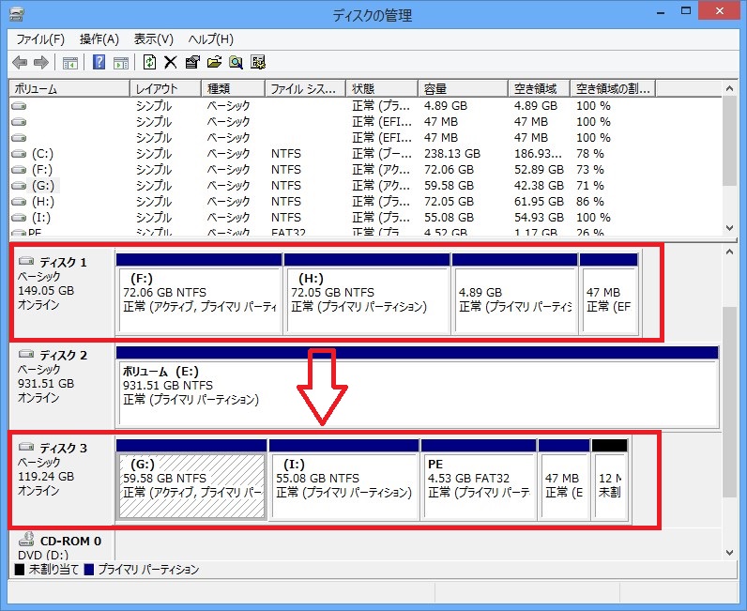Open the 表示(V) menu
The image size is (747, 611).
153,39
